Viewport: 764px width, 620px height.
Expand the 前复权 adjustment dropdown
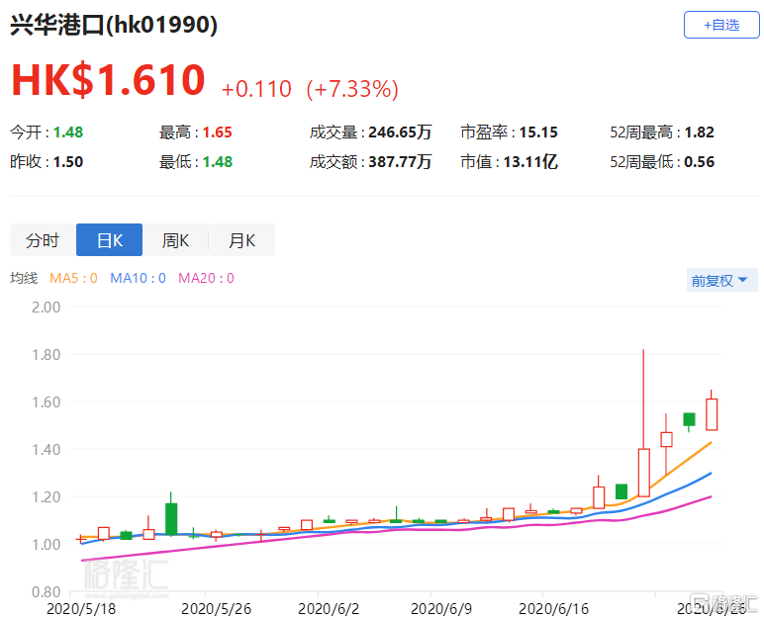pos(718,281)
